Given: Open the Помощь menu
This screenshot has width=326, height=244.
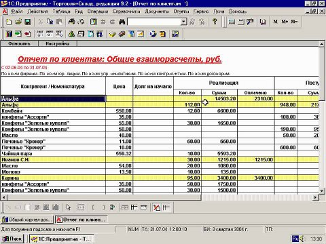Looking at the screenshot, I should [238, 12].
